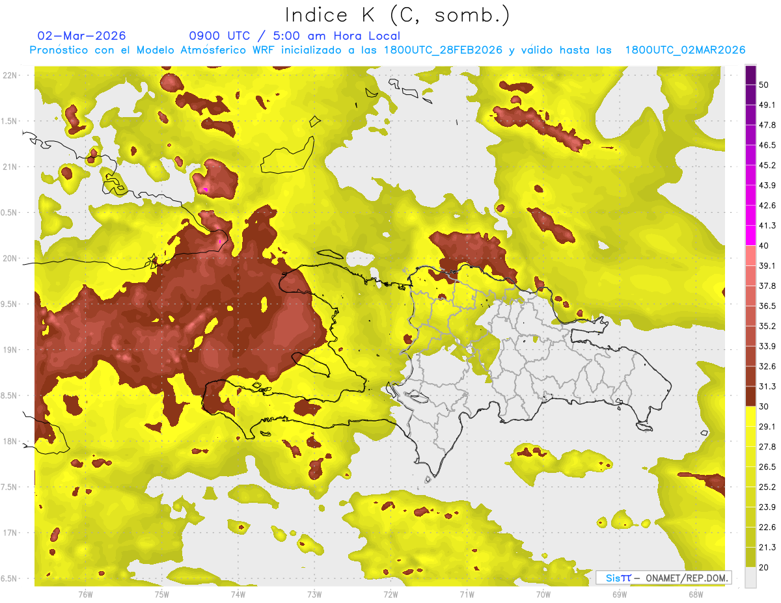Click the color bar value "37.8"
The height and width of the screenshot is (603, 781).
767,286
